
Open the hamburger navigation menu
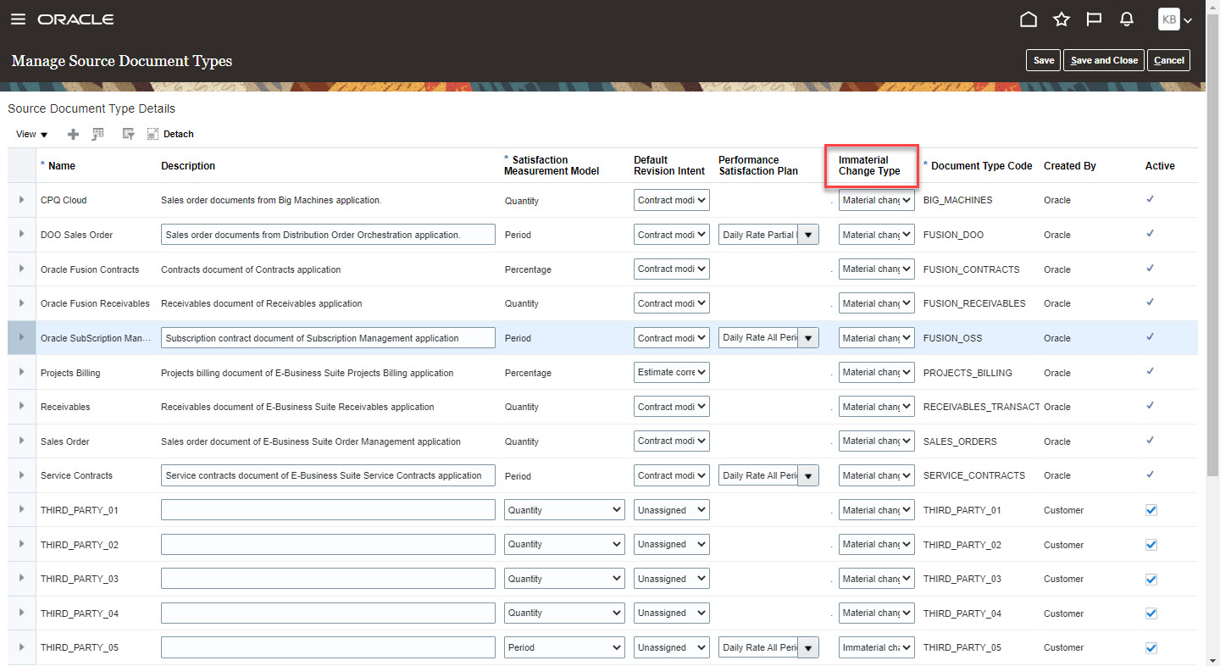18,19
